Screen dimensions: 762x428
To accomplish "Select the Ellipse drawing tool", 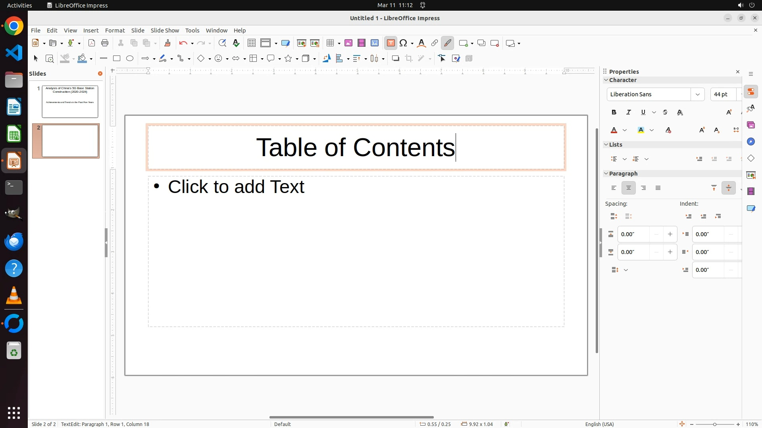I will point(130,59).
